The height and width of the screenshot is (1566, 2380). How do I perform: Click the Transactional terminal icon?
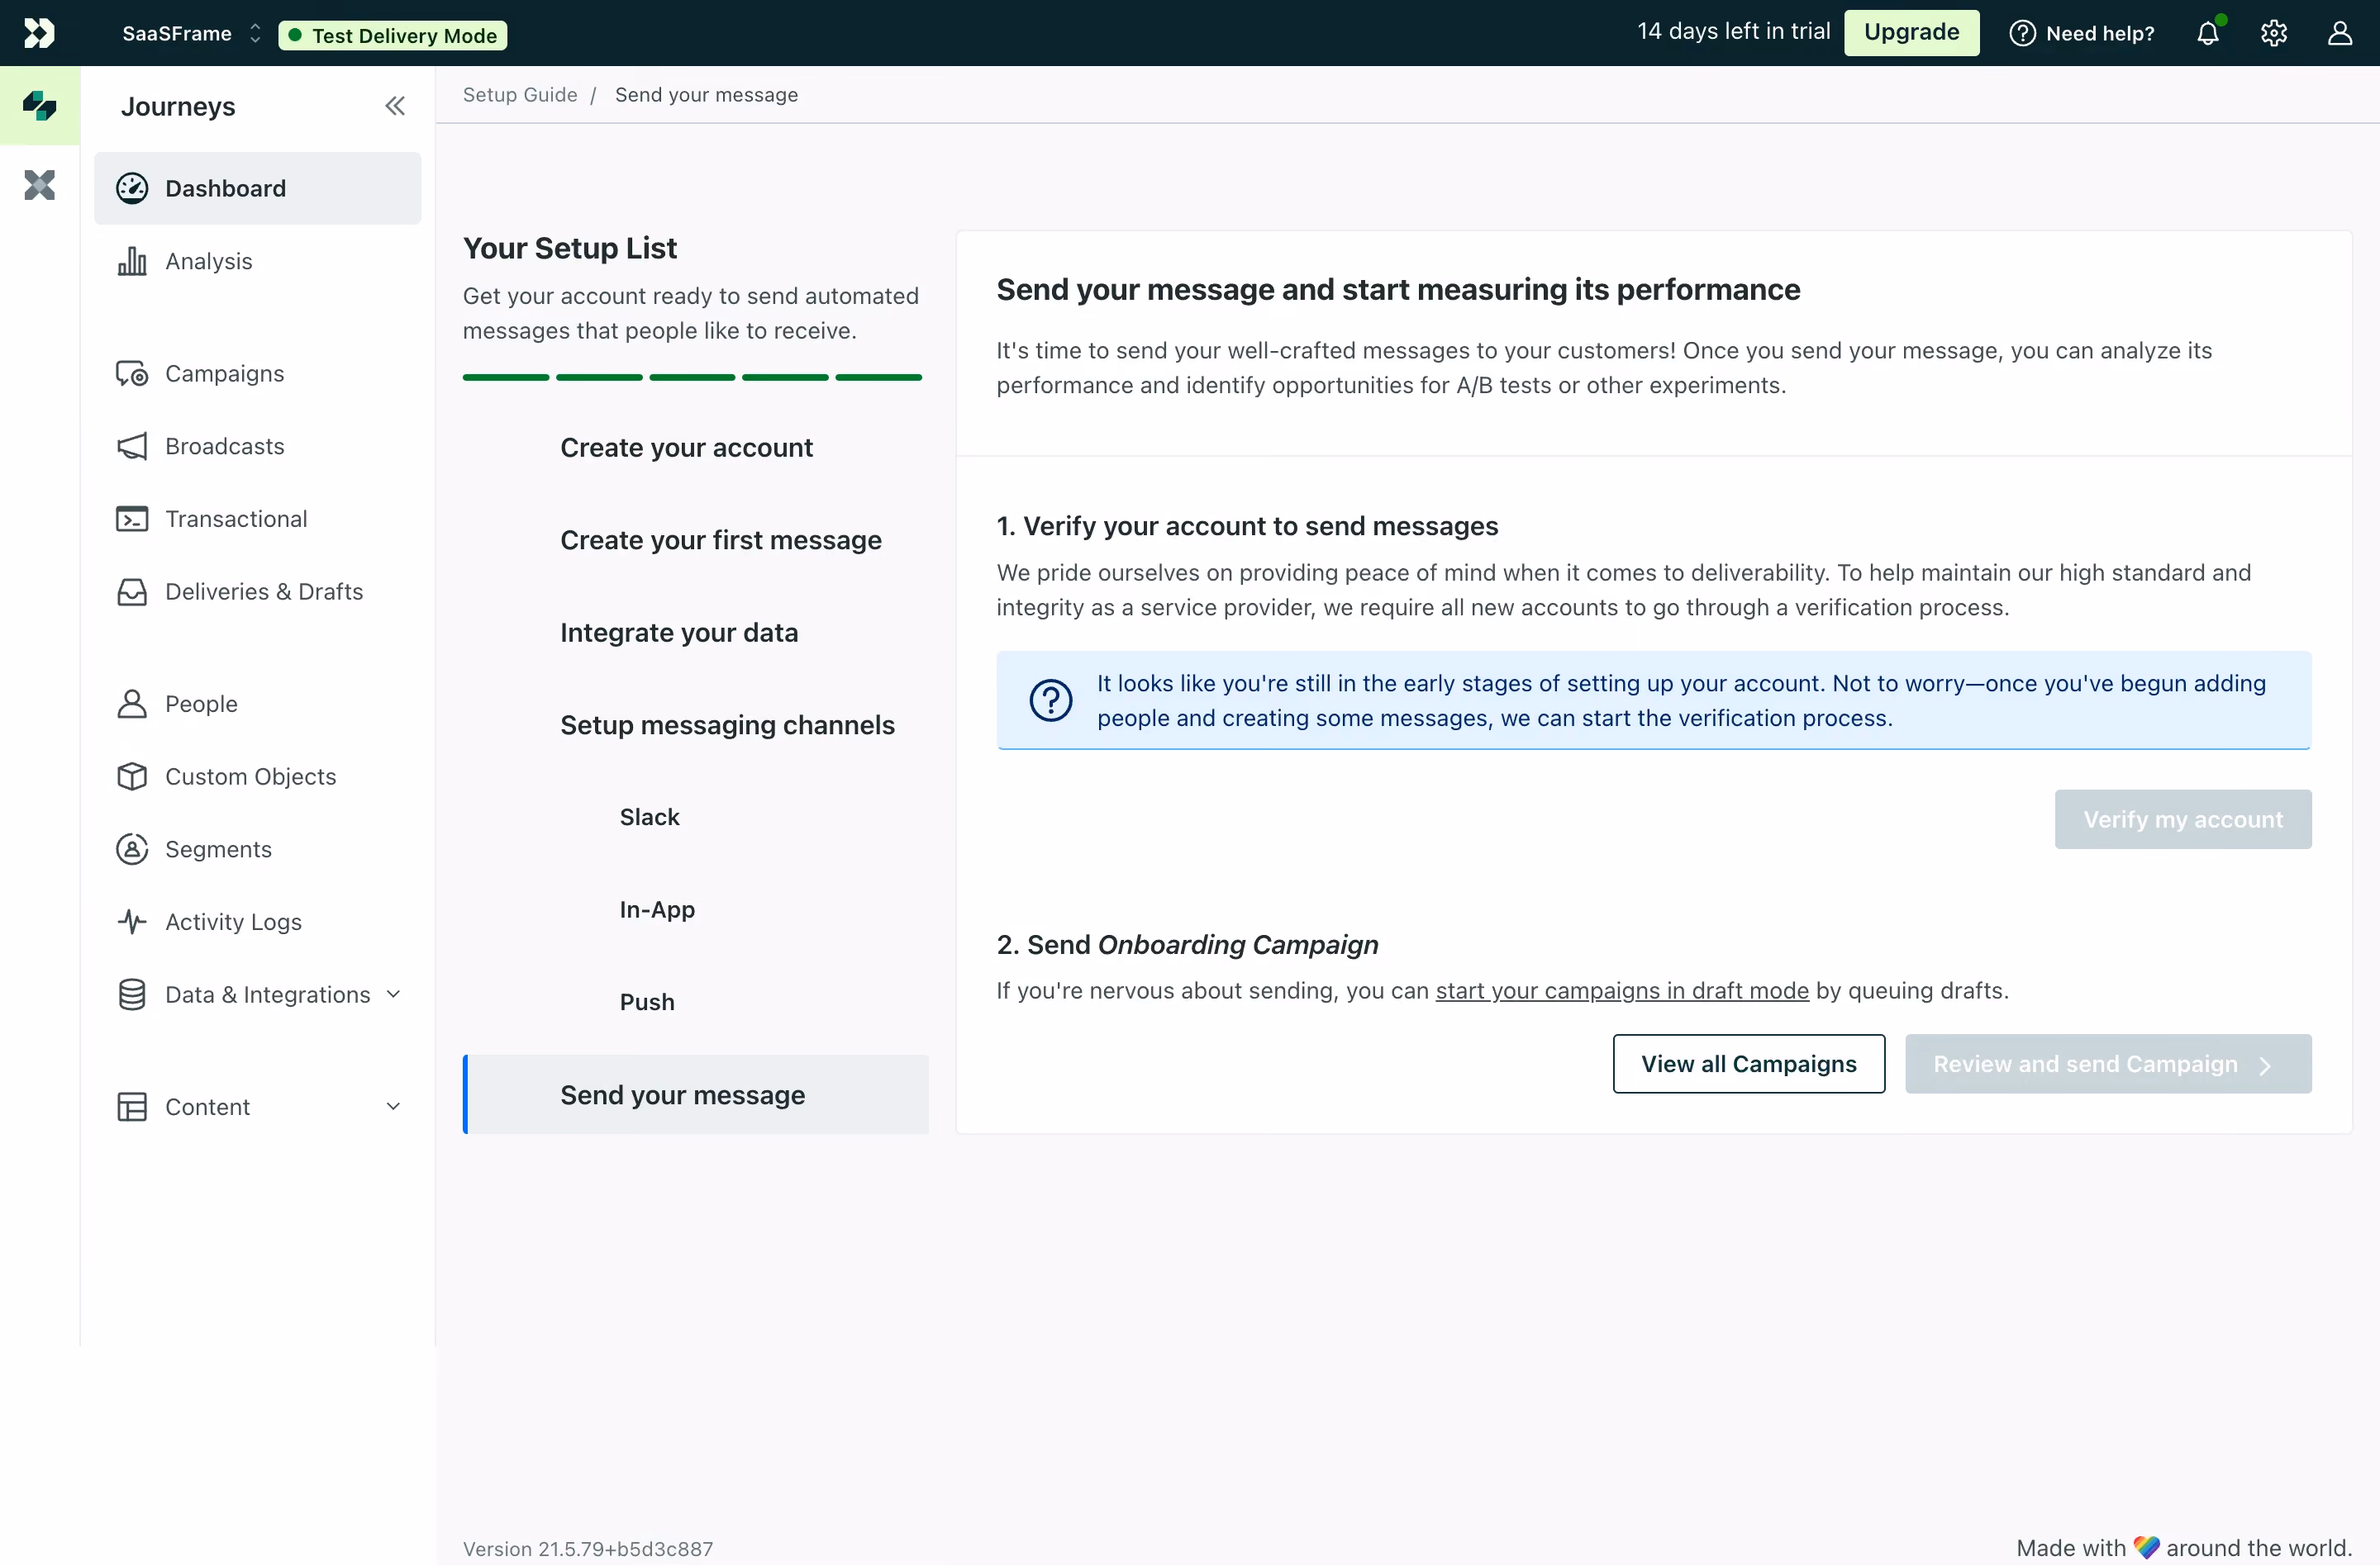132,519
